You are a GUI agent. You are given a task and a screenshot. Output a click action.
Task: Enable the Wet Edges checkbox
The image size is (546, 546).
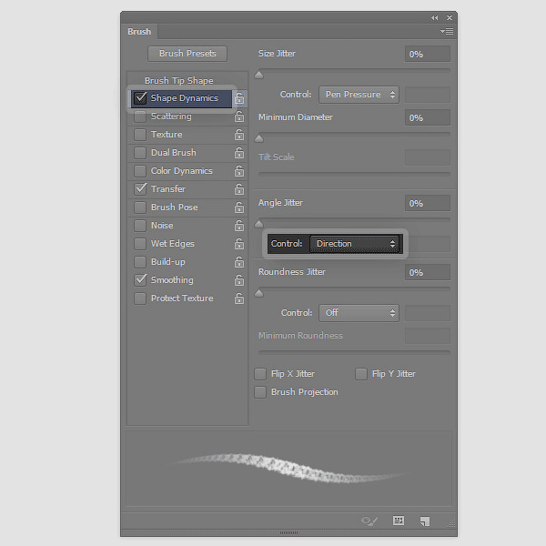pos(140,244)
